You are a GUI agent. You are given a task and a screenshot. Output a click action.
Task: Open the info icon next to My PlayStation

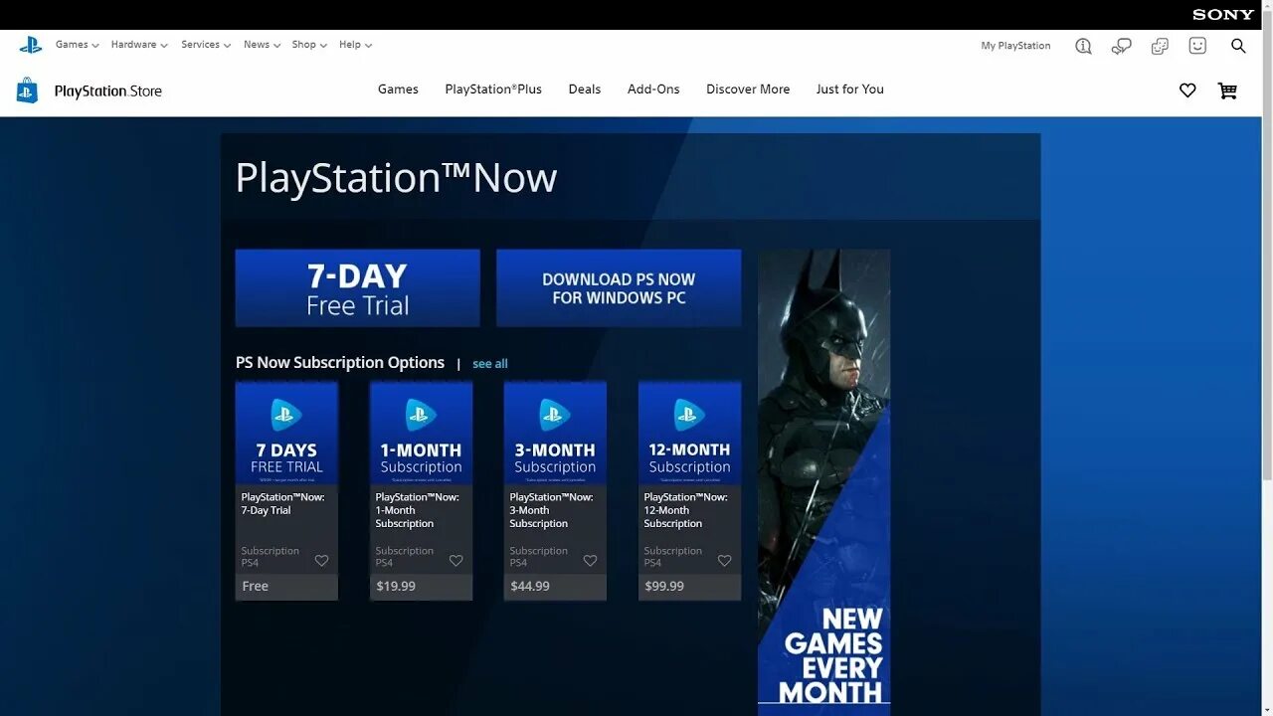[1083, 46]
